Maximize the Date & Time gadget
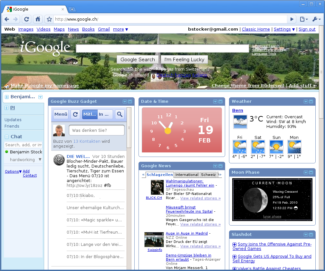 (x=221, y=102)
